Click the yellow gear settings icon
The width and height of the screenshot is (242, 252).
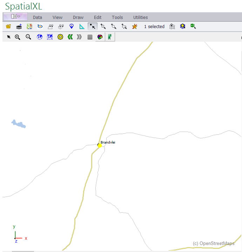(60, 37)
